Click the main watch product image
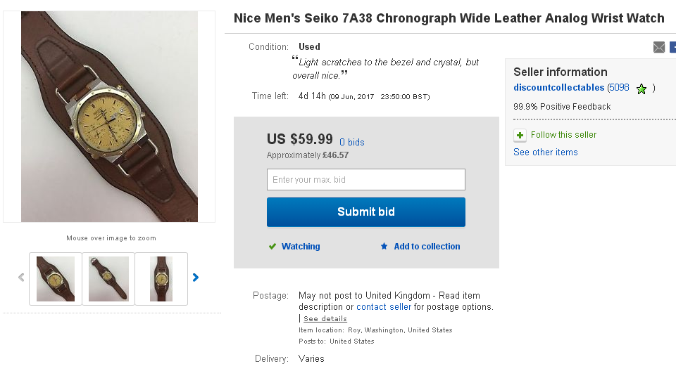Image resolution: width=676 pixels, height=371 pixels. pos(109,117)
